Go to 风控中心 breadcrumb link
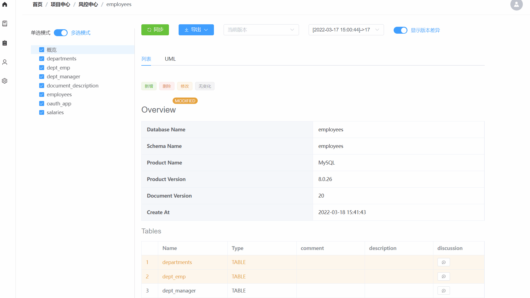The width and height of the screenshot is (530, 298). [x=88, y=4]
